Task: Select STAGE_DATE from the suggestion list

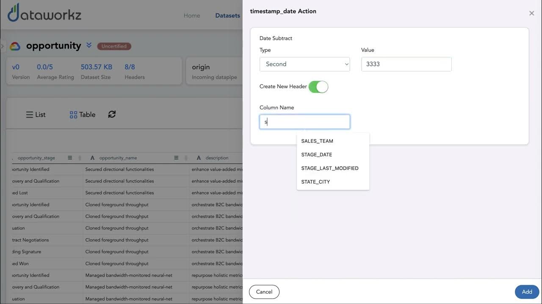Action: 317,155
